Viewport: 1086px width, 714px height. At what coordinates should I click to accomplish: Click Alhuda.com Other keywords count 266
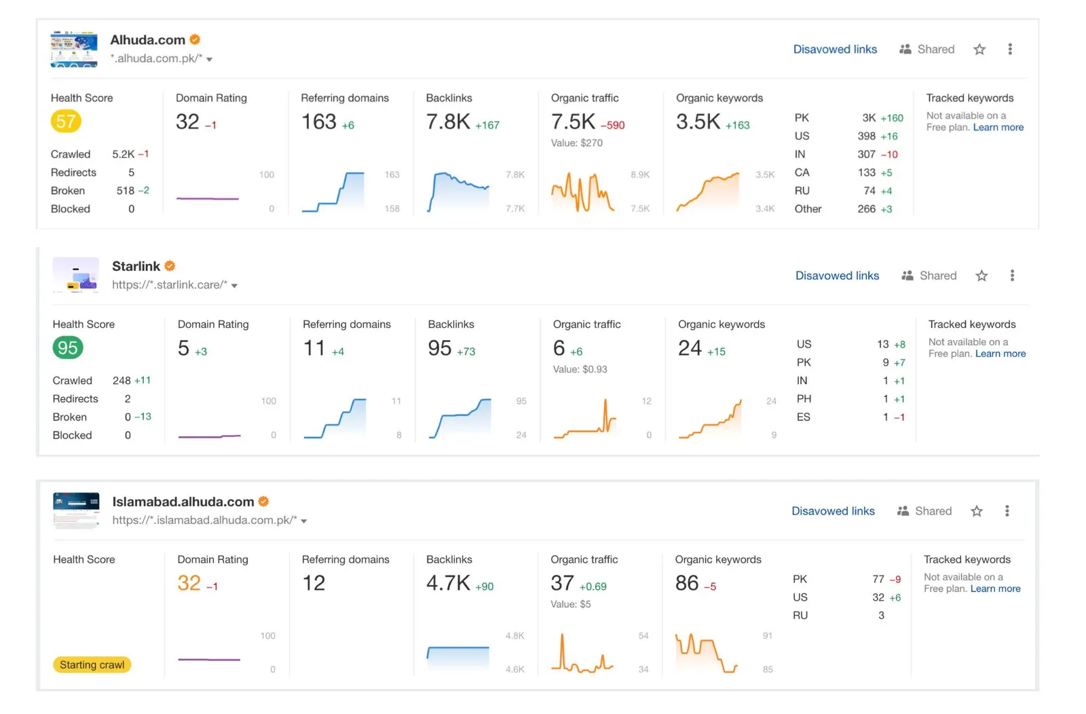[867, 209]
